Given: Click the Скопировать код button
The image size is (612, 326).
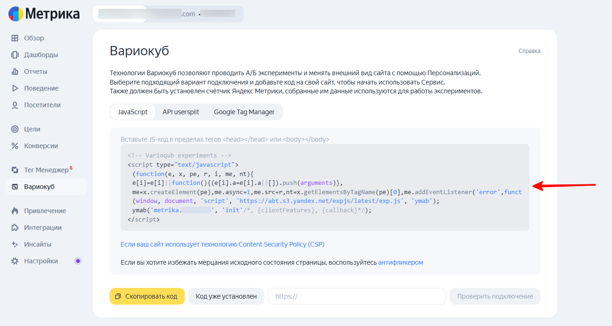Looking at the screenshot, I should pos(147,296).
